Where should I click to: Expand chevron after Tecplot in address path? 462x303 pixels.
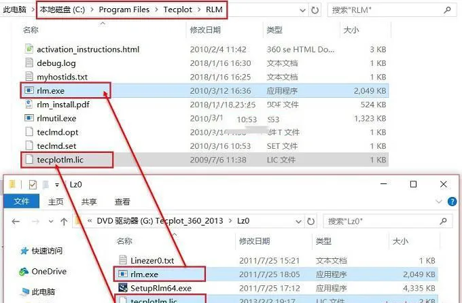pyautogui.click(x=199, y=10)
